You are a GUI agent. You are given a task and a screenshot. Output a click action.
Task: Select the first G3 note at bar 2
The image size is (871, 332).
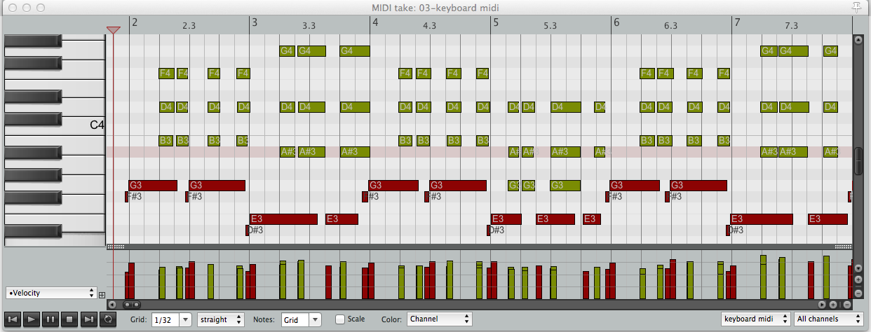point(153,186)
